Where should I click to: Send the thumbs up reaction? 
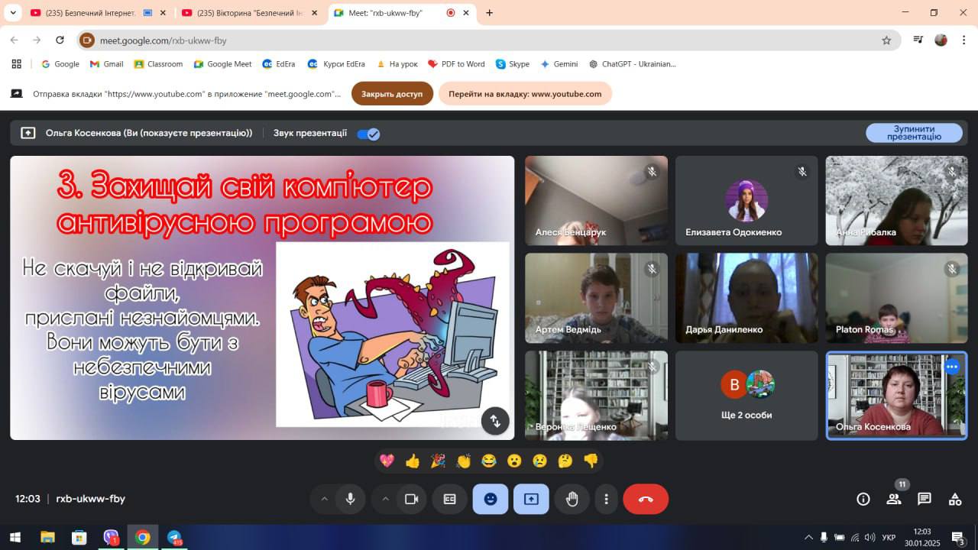point(413,461)
